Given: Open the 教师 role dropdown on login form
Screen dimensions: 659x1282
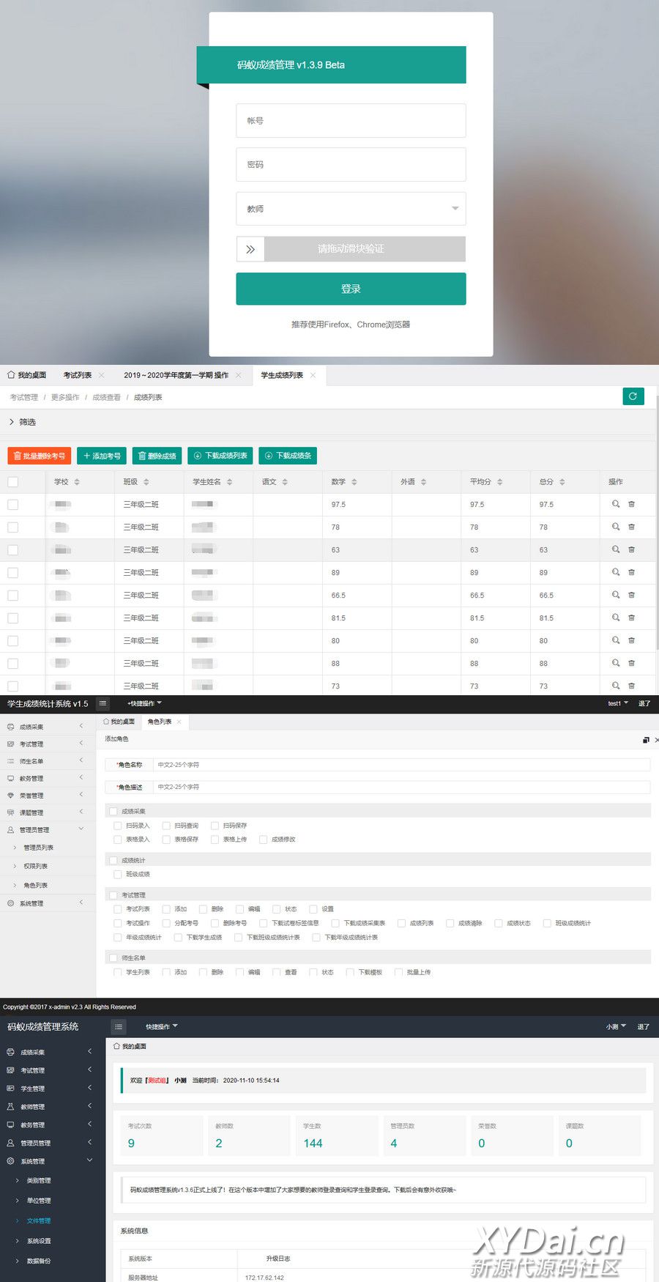Looking at the screenshot, I should (x=351, y=209).
